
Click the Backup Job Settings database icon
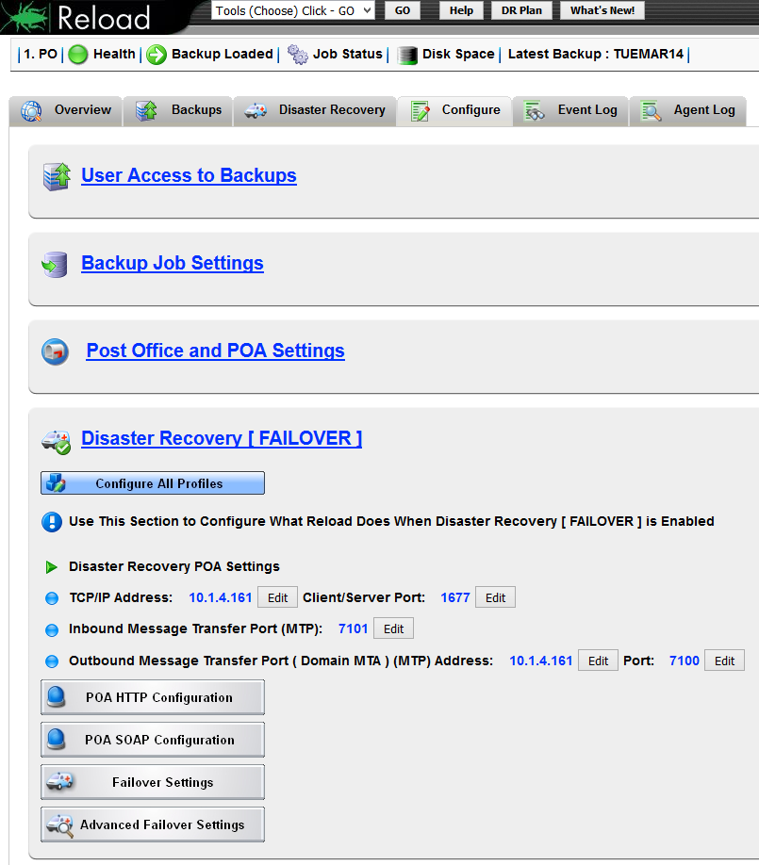click(55, 264)
